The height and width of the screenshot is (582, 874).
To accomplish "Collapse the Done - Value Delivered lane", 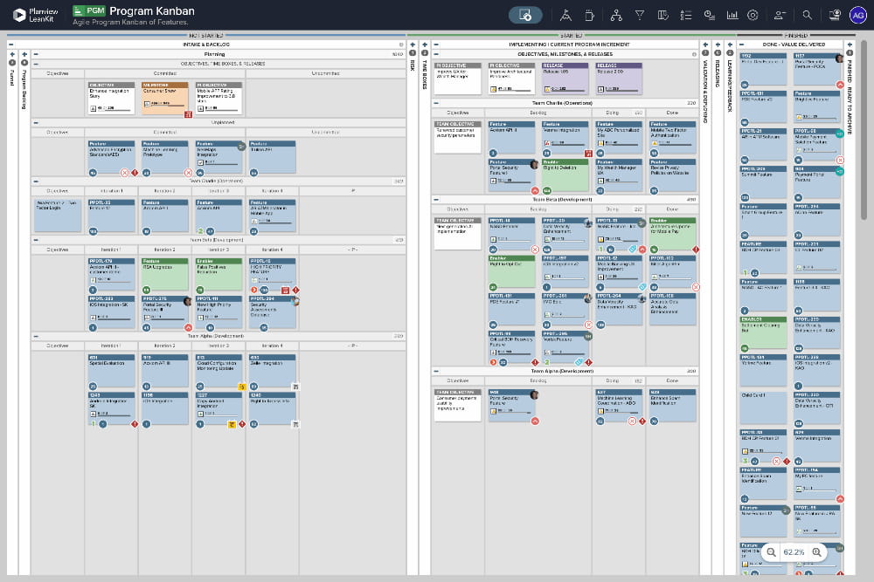I will (741, 44).
